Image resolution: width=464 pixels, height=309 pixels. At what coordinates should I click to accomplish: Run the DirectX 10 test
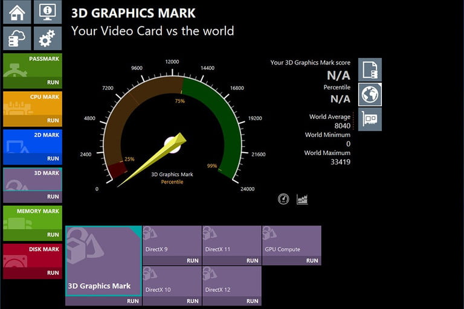click(172, 301)
